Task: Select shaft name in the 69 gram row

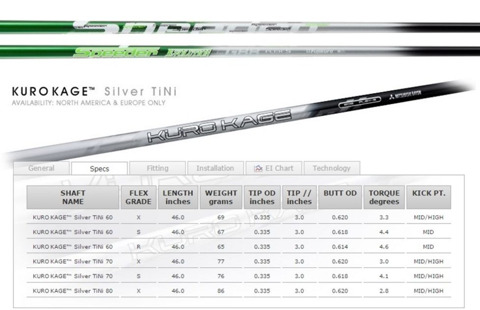Action: click(x=73, y=217)
